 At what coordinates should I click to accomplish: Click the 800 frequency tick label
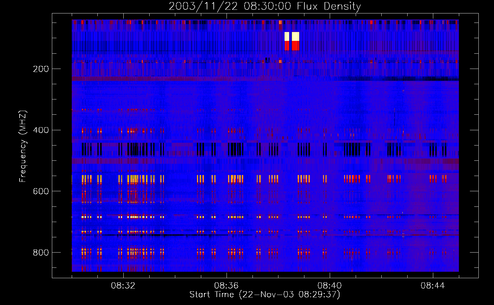[41, 253]
